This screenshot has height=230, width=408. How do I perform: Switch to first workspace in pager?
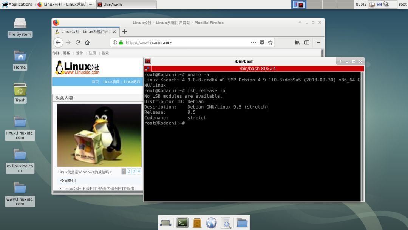(x=299, y=5)
